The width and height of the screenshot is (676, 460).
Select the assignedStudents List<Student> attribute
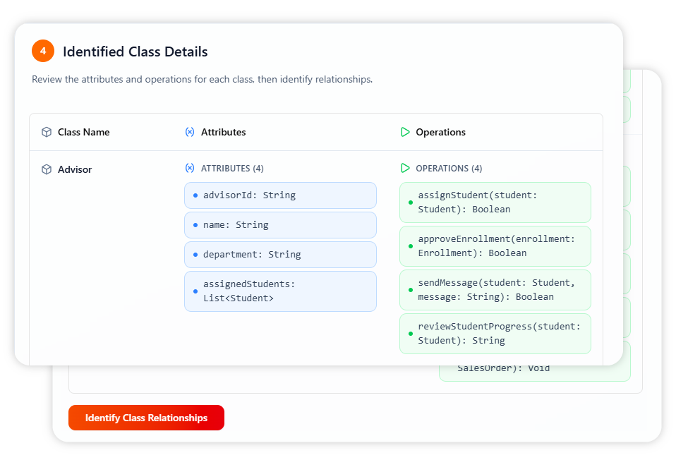pos(280,291)
